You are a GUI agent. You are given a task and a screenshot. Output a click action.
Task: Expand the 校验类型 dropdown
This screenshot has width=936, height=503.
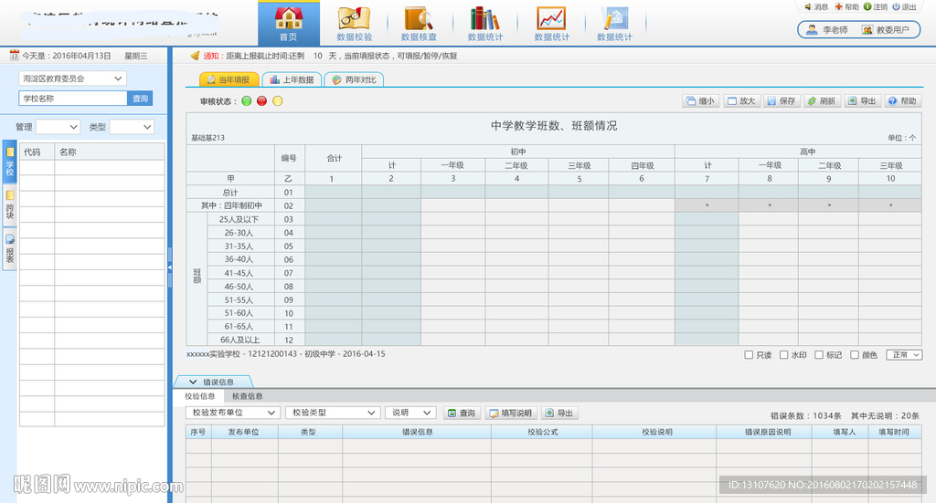(332, 413)
